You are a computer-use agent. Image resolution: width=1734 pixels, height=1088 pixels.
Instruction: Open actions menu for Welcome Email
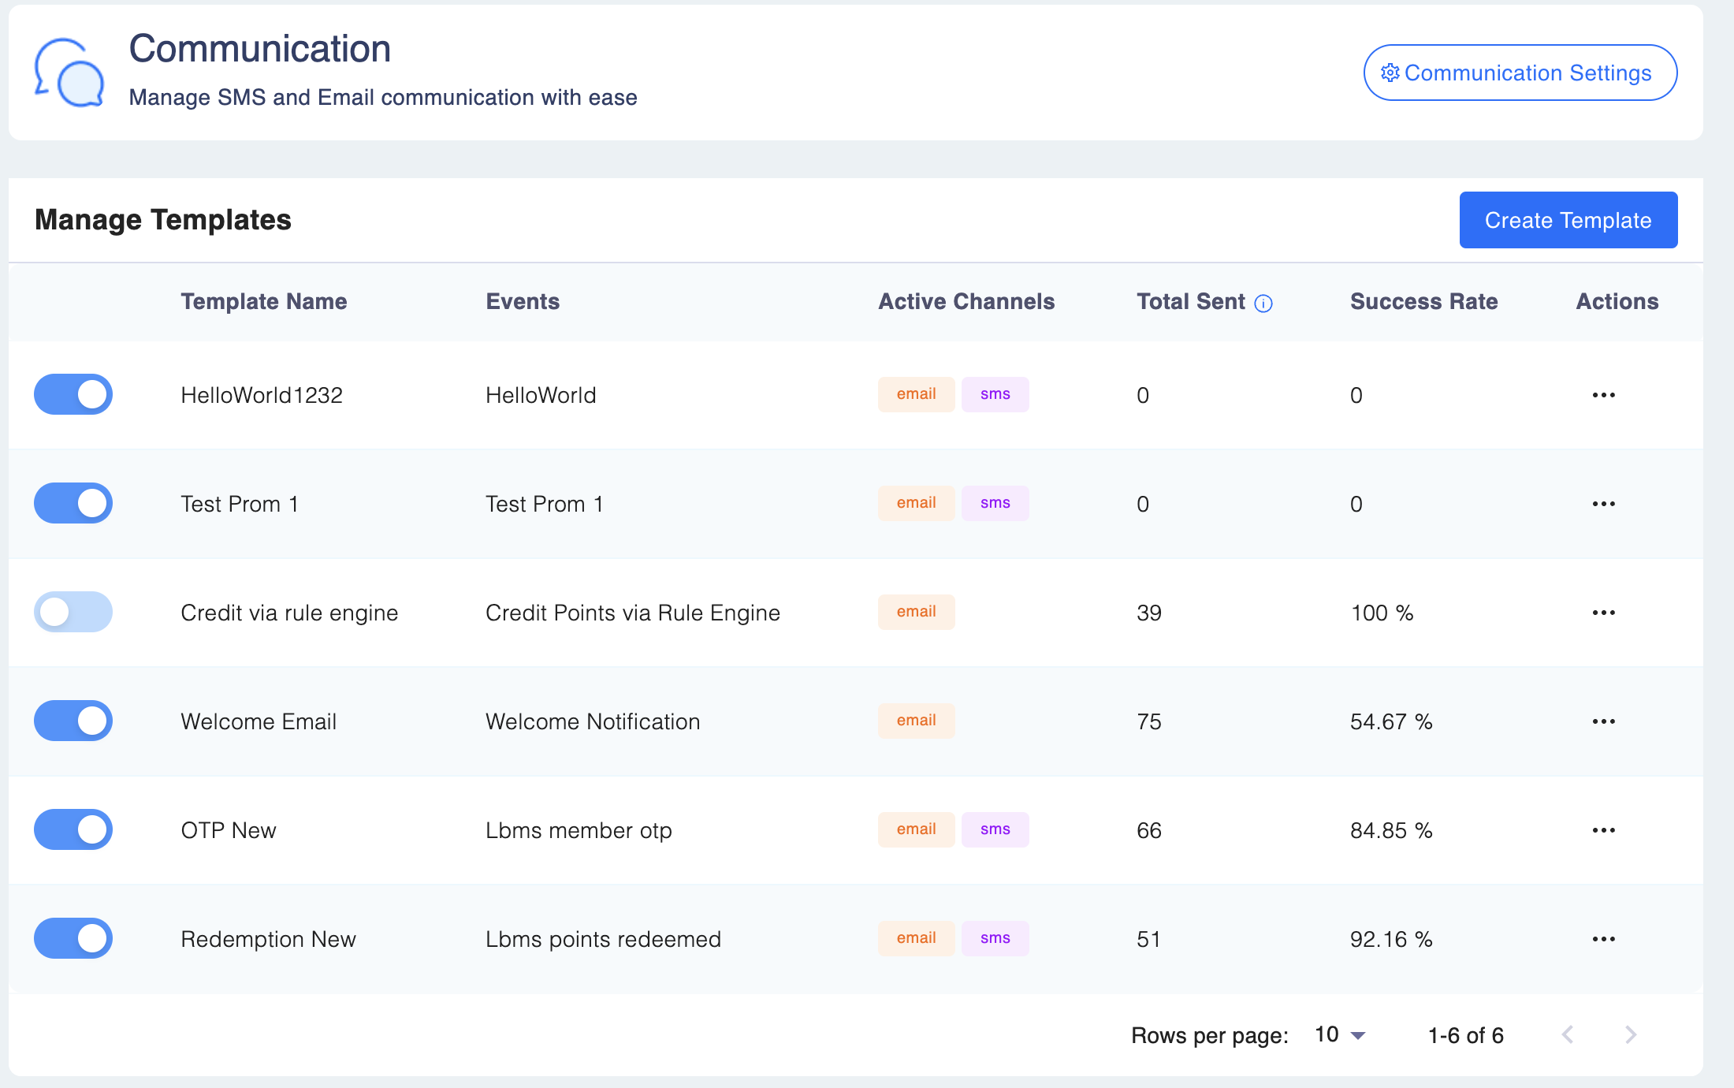point(1603,721)
